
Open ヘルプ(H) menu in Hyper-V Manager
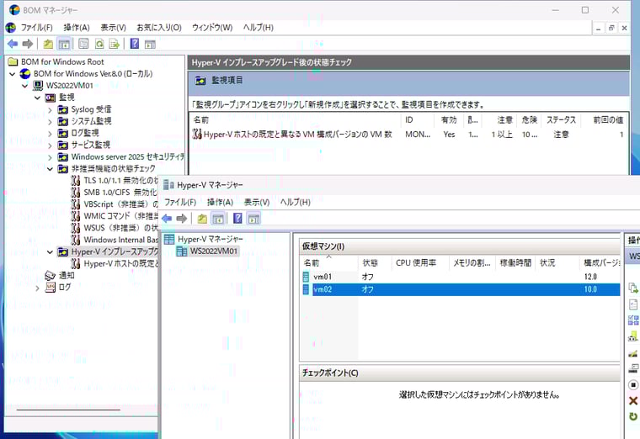295,202
